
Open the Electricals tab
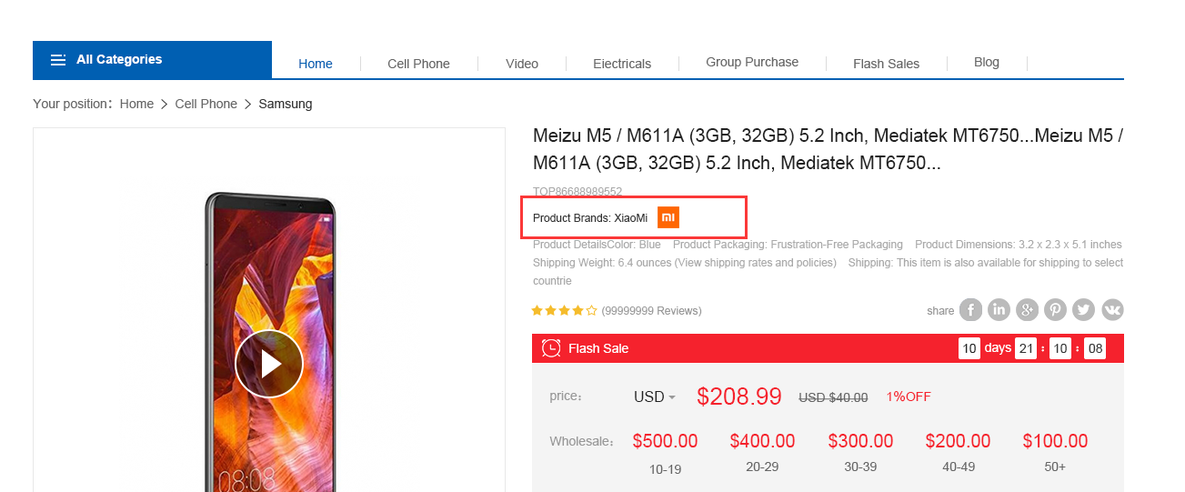click(x=622, y=64)
